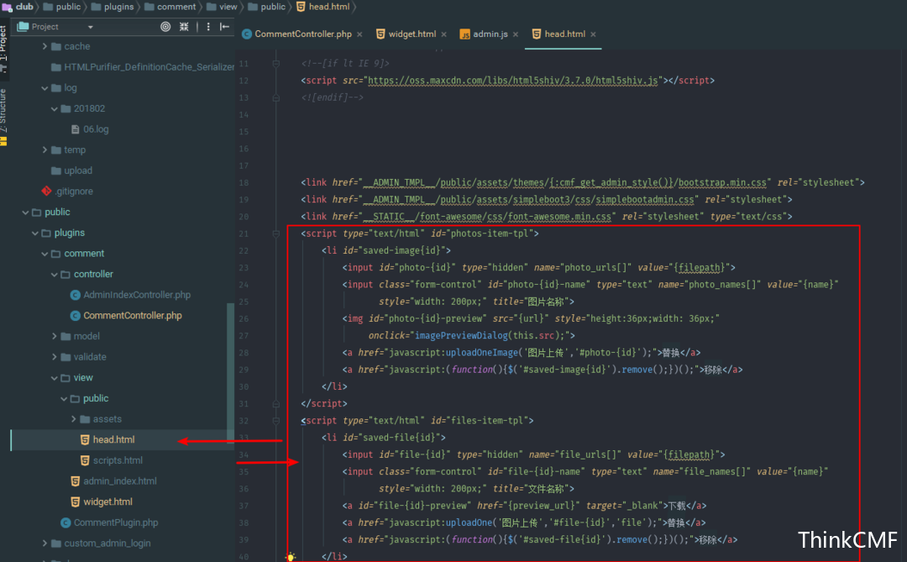Close the head.html tab

point(593,34)
